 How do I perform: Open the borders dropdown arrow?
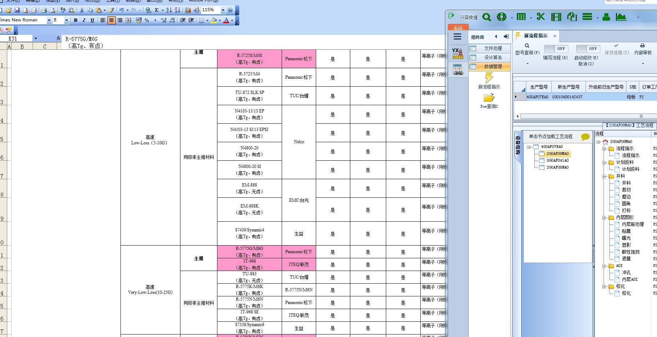click(x=207, y=20)
